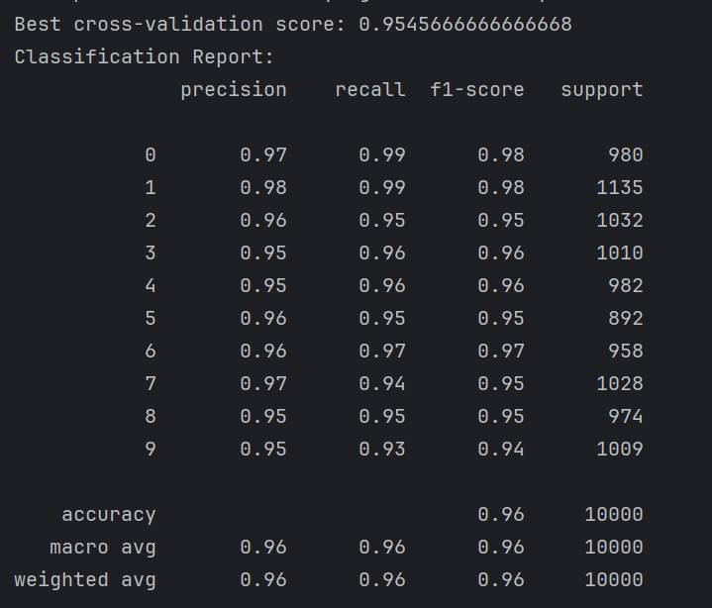Click the 'Classification Report:' heading text
The width and height of the screenshot is (712, 608).
(144, 56)
